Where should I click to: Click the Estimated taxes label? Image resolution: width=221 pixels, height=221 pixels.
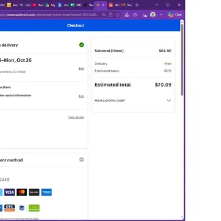107,71
